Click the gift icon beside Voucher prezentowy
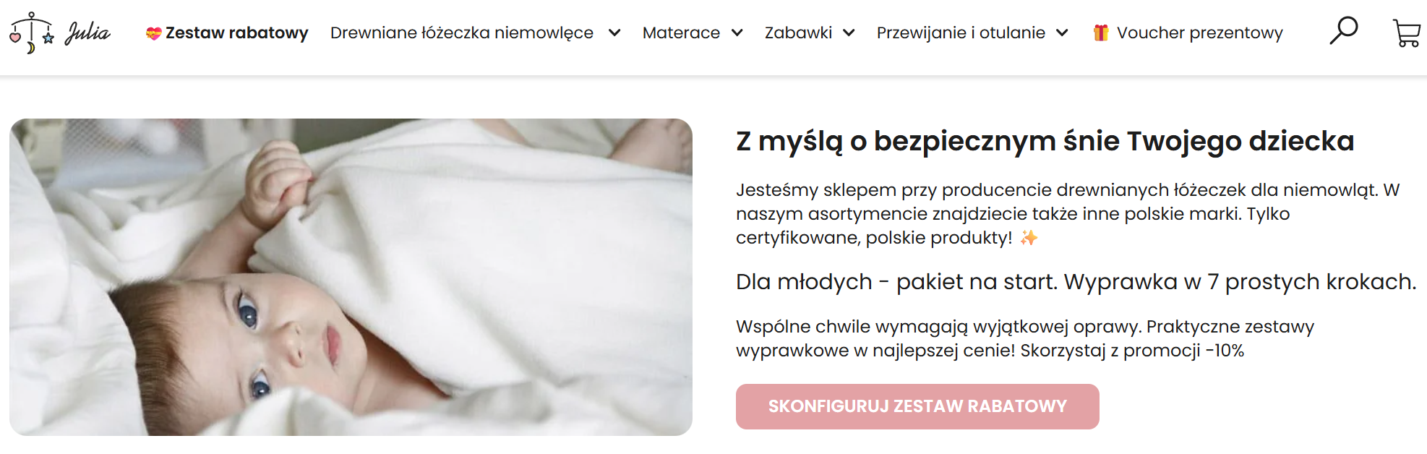The height and width of the screenshot is (454, 1427). tap(1101, 33)
